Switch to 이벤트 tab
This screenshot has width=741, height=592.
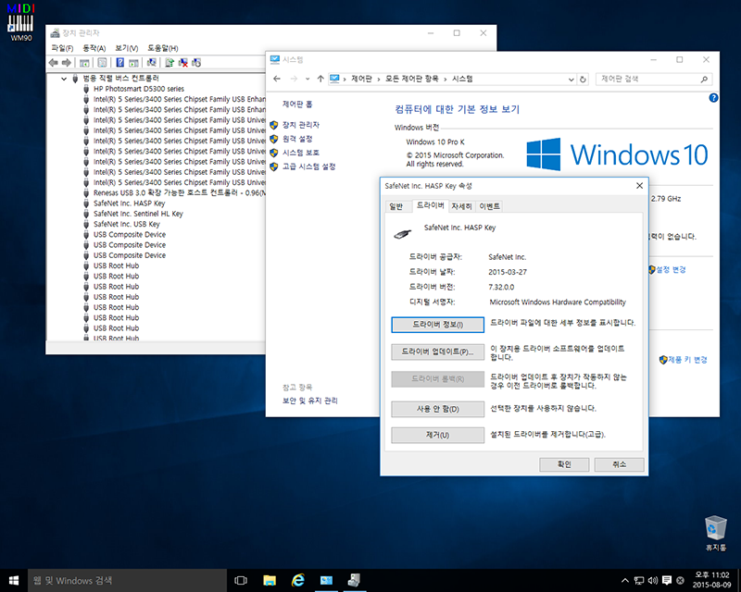[490, 206]
